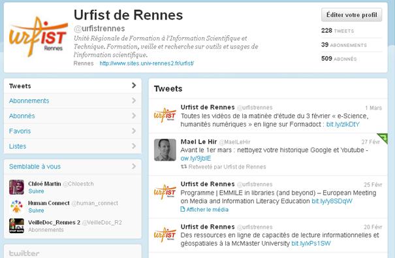
Task: Open the bit.ly/zlkDtY link
Action: (343, 124)
